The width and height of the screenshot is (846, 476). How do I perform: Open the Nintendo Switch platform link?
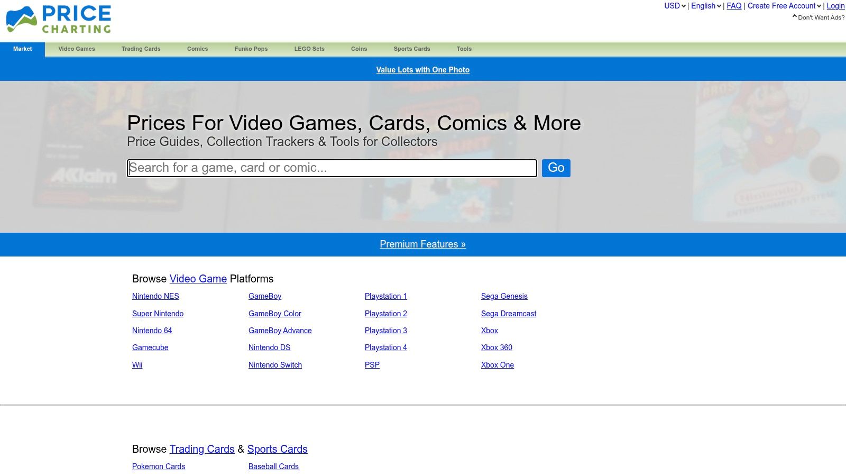tap(275, 365)
